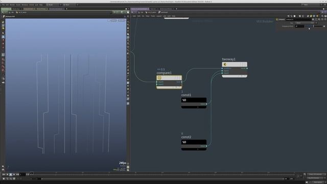Click the twoway1 condition input connector
This screenshot has height=184, width=327.
coord(222,68)
